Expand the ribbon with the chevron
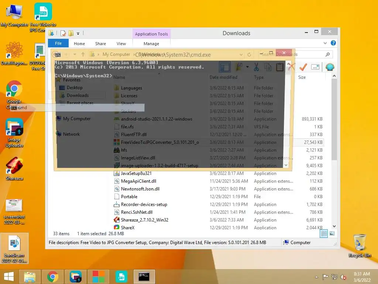The height and width of the screenshot is (284, 378). tap(325, 43)
